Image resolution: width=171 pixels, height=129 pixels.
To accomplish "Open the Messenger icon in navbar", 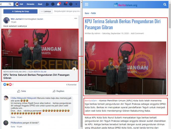I will click(53, 4).
